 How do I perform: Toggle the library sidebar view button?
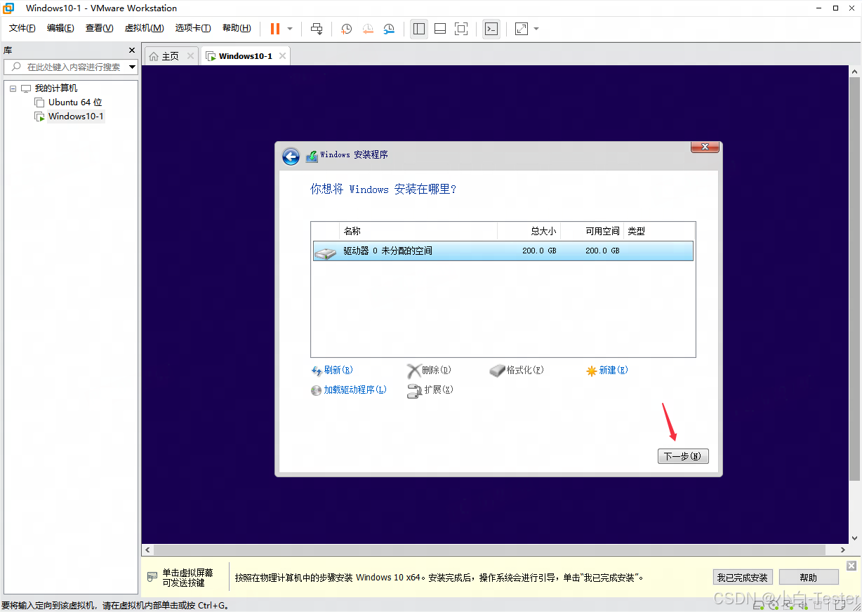pos(419,29)
